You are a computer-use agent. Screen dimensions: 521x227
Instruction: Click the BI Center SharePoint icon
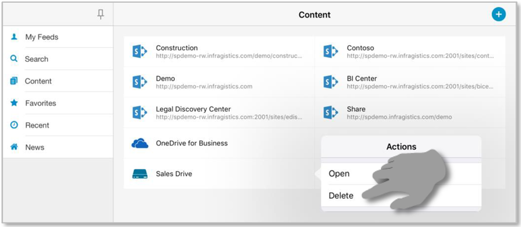(331, 82)
